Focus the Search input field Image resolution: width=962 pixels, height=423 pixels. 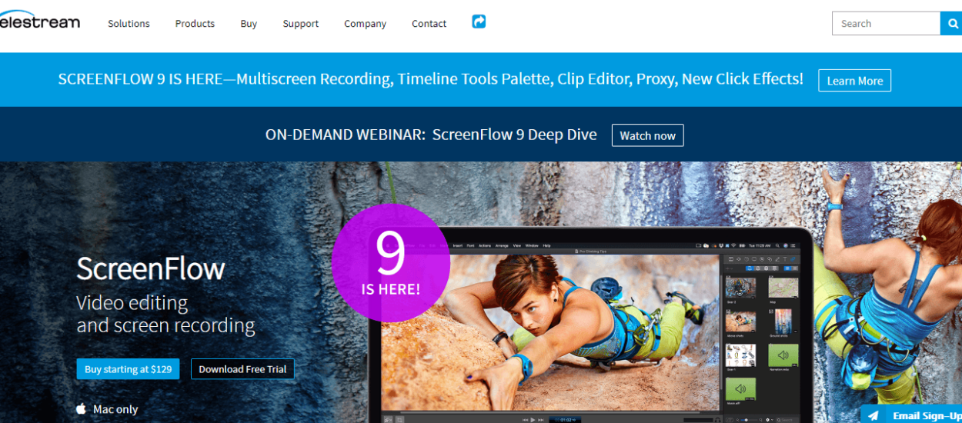886,24
